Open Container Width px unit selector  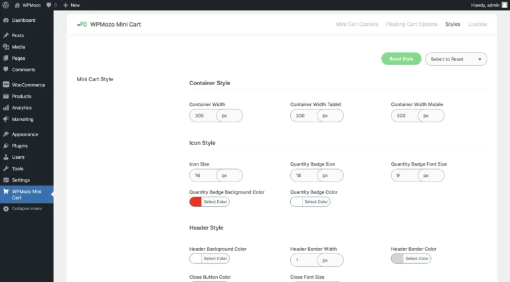[229, 116]
